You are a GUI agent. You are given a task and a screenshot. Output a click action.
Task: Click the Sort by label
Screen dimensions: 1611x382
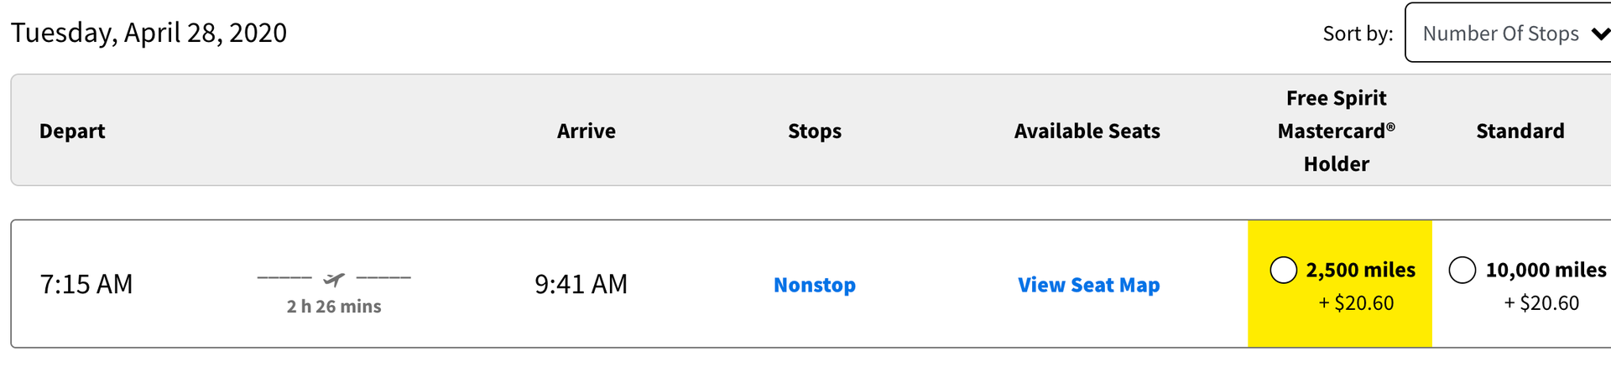tap(1357, 34)
